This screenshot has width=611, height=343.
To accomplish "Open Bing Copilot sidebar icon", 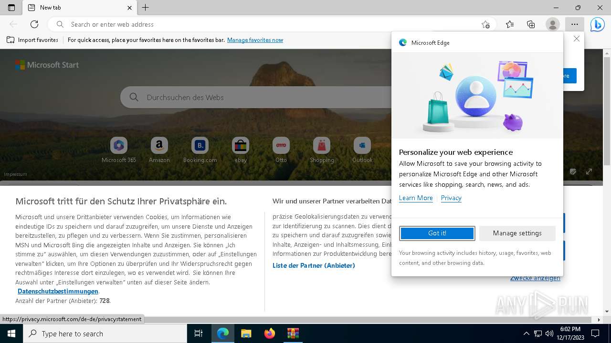I will pyautogui.click(x=597, y=24).
